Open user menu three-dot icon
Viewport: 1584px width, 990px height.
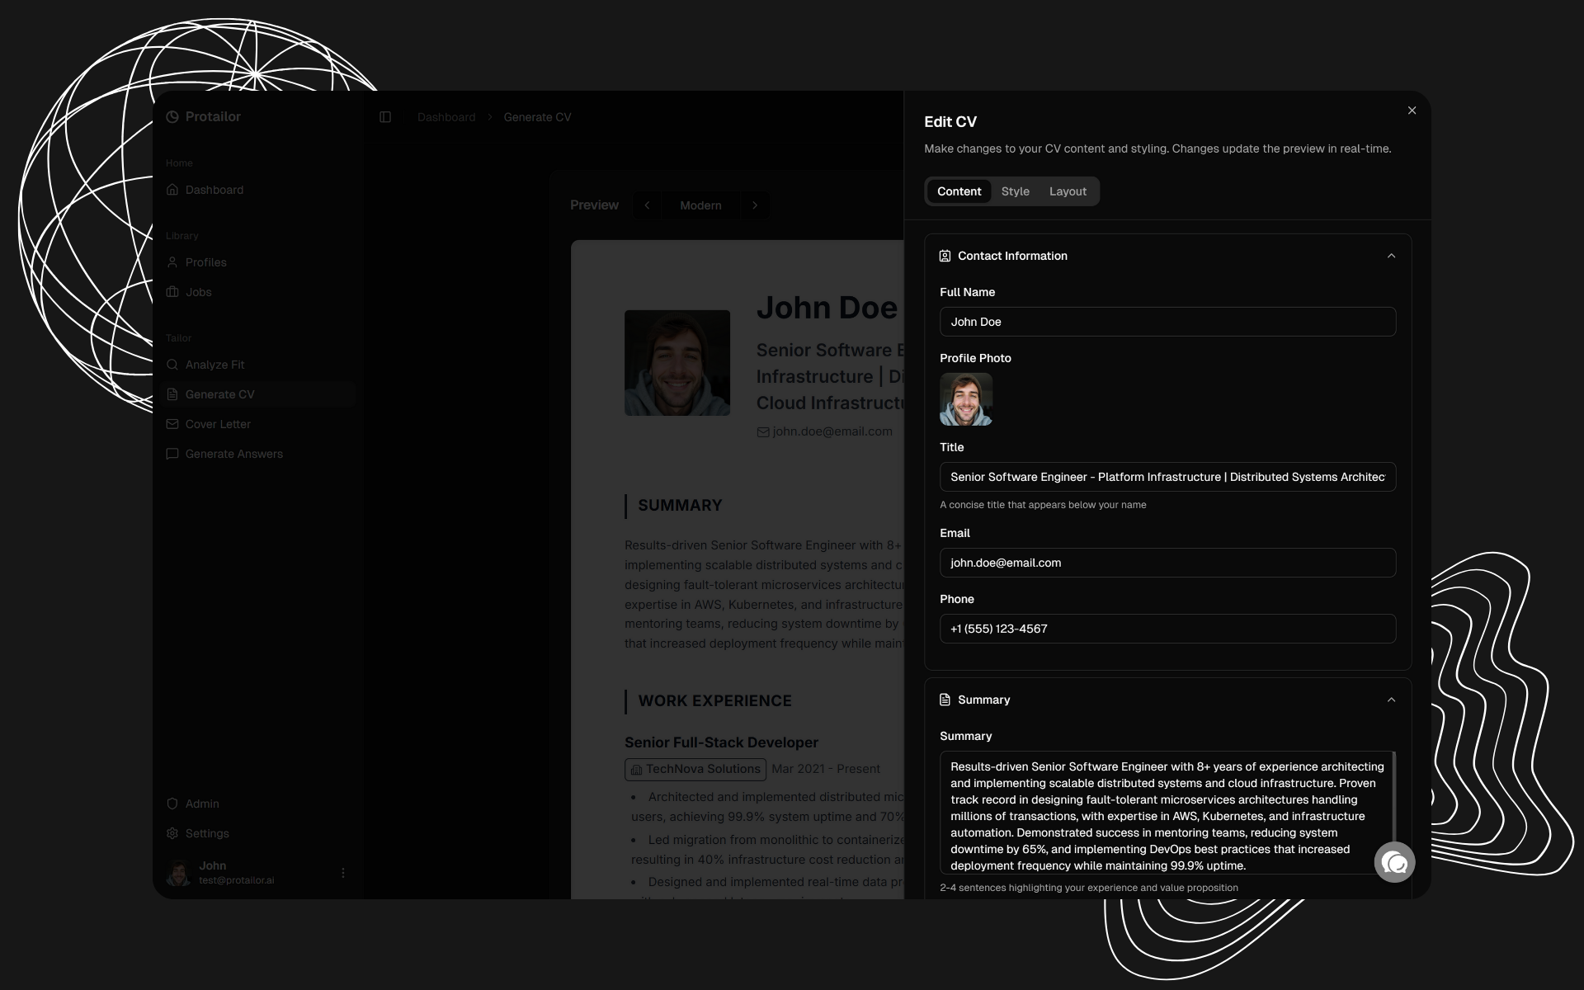point(343,873)
